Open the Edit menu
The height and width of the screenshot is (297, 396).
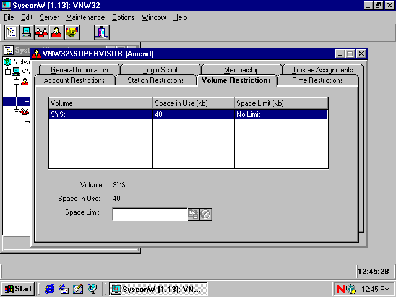(x=27, y=17)
